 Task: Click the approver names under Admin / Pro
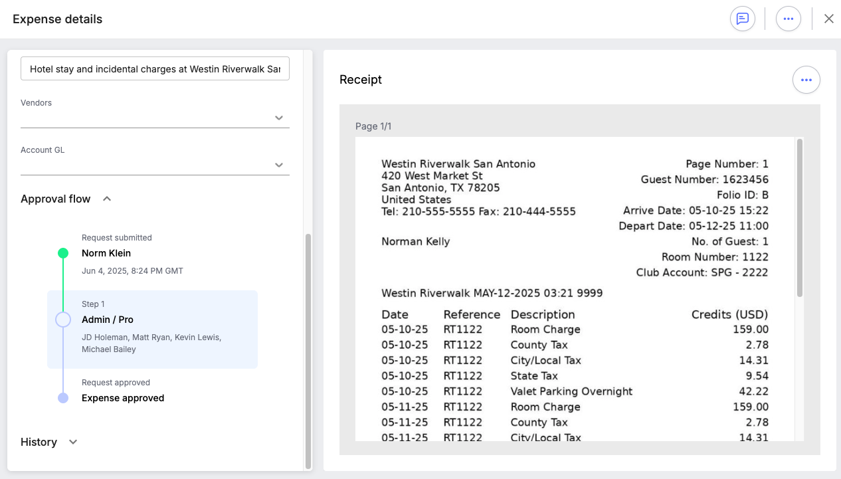(x=151, y=343)
